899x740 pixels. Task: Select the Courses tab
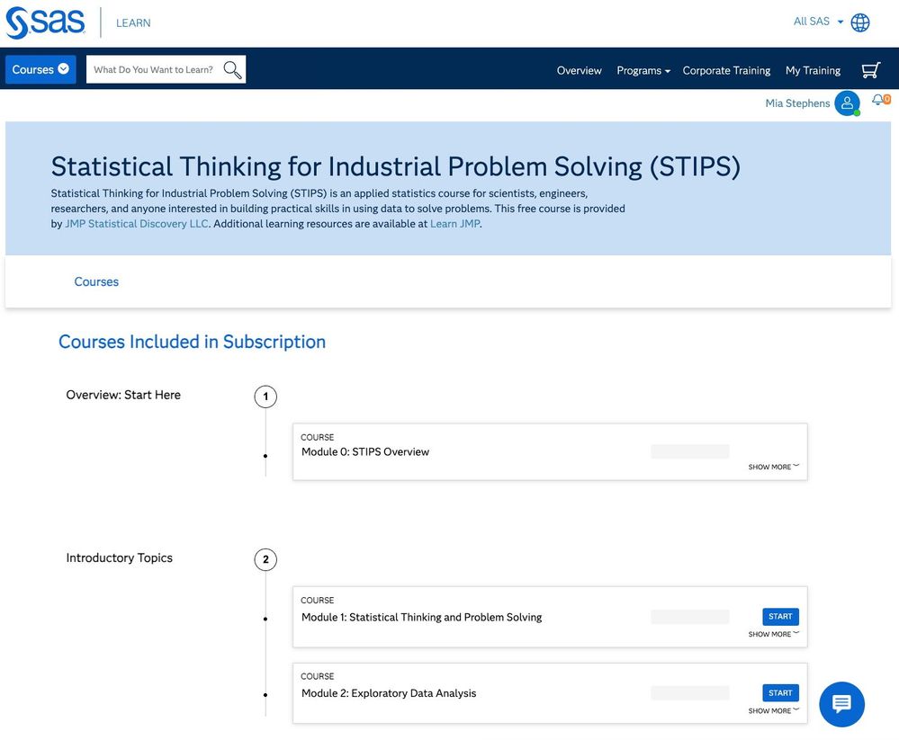click(96, 282)
